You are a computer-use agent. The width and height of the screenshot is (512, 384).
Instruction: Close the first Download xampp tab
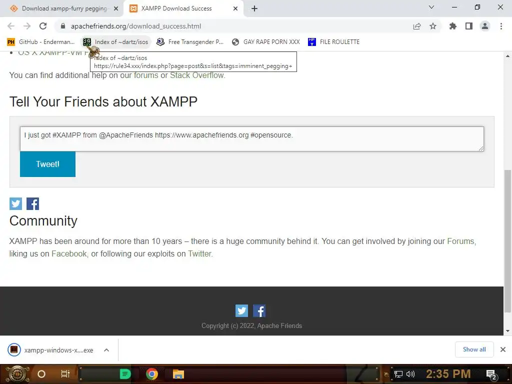[x=116, y=9]
